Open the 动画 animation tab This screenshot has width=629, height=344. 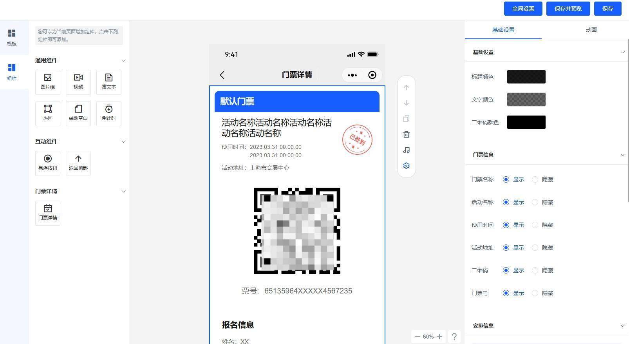[591, 30]
